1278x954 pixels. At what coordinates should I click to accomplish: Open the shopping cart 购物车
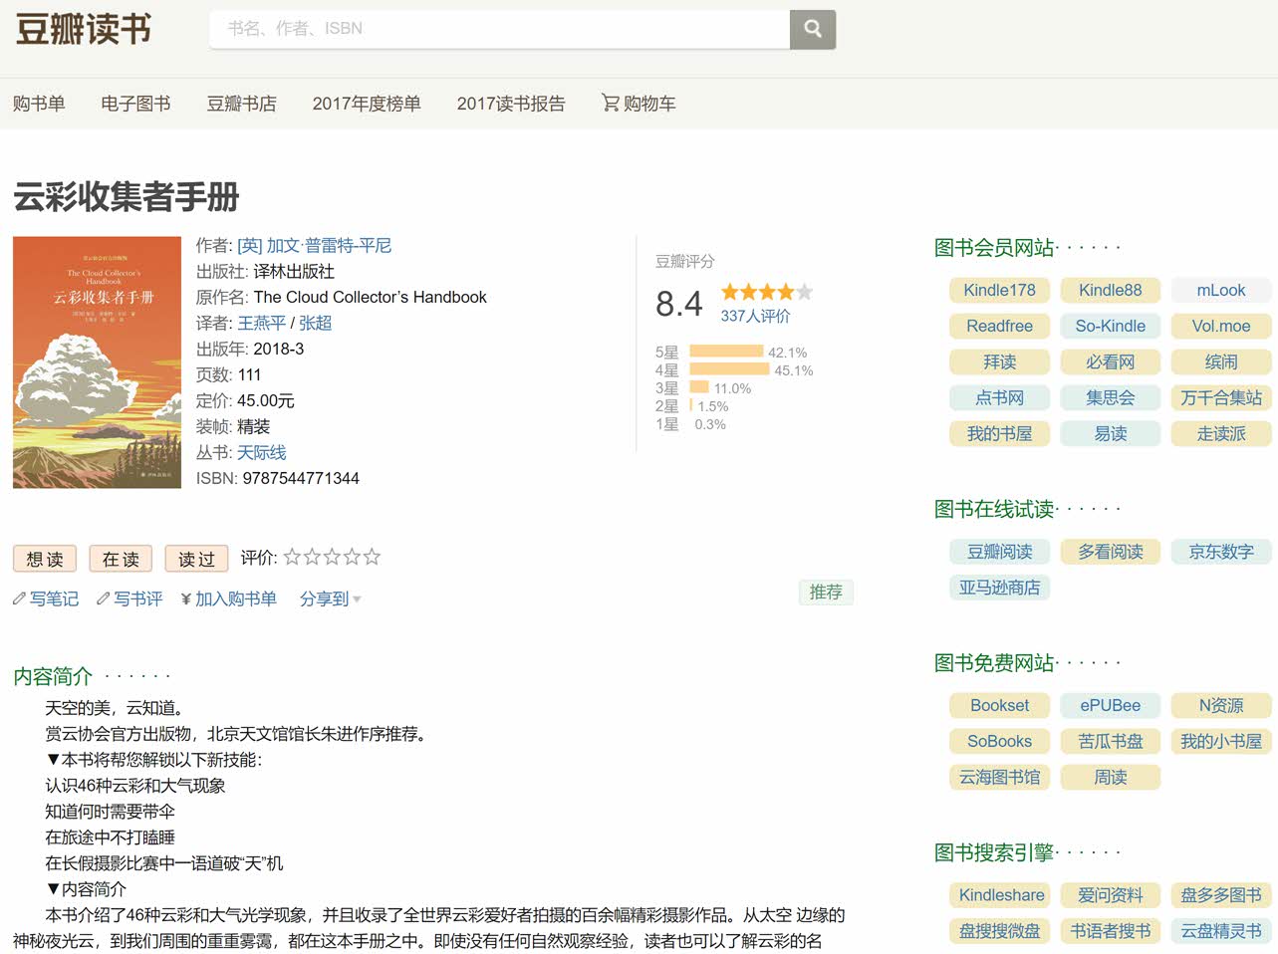(639, 104)
